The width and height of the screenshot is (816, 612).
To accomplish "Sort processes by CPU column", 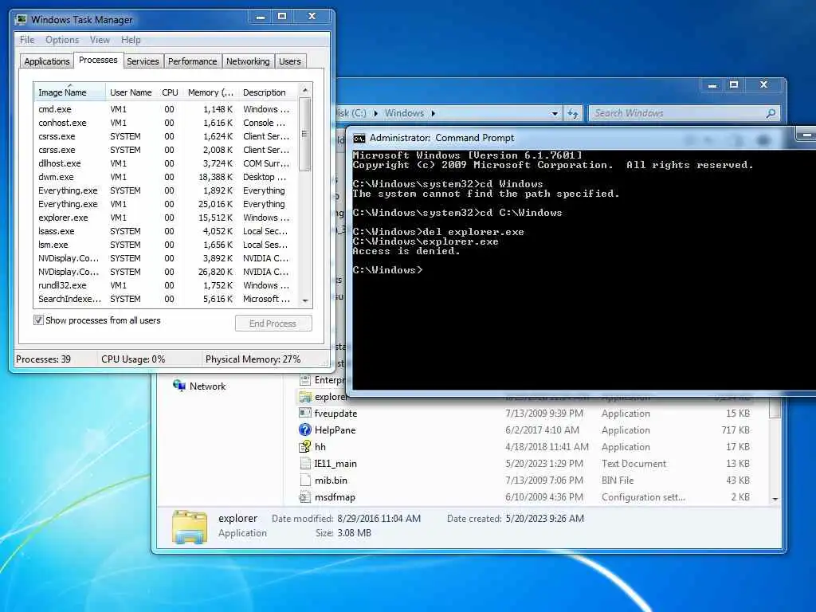I will tap(171, 92).
